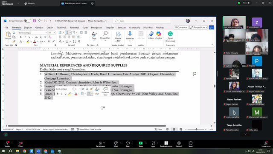Increase indent using the ribbon icon
Viewport: 273px width, 154px height.
(x=86, y=33)
